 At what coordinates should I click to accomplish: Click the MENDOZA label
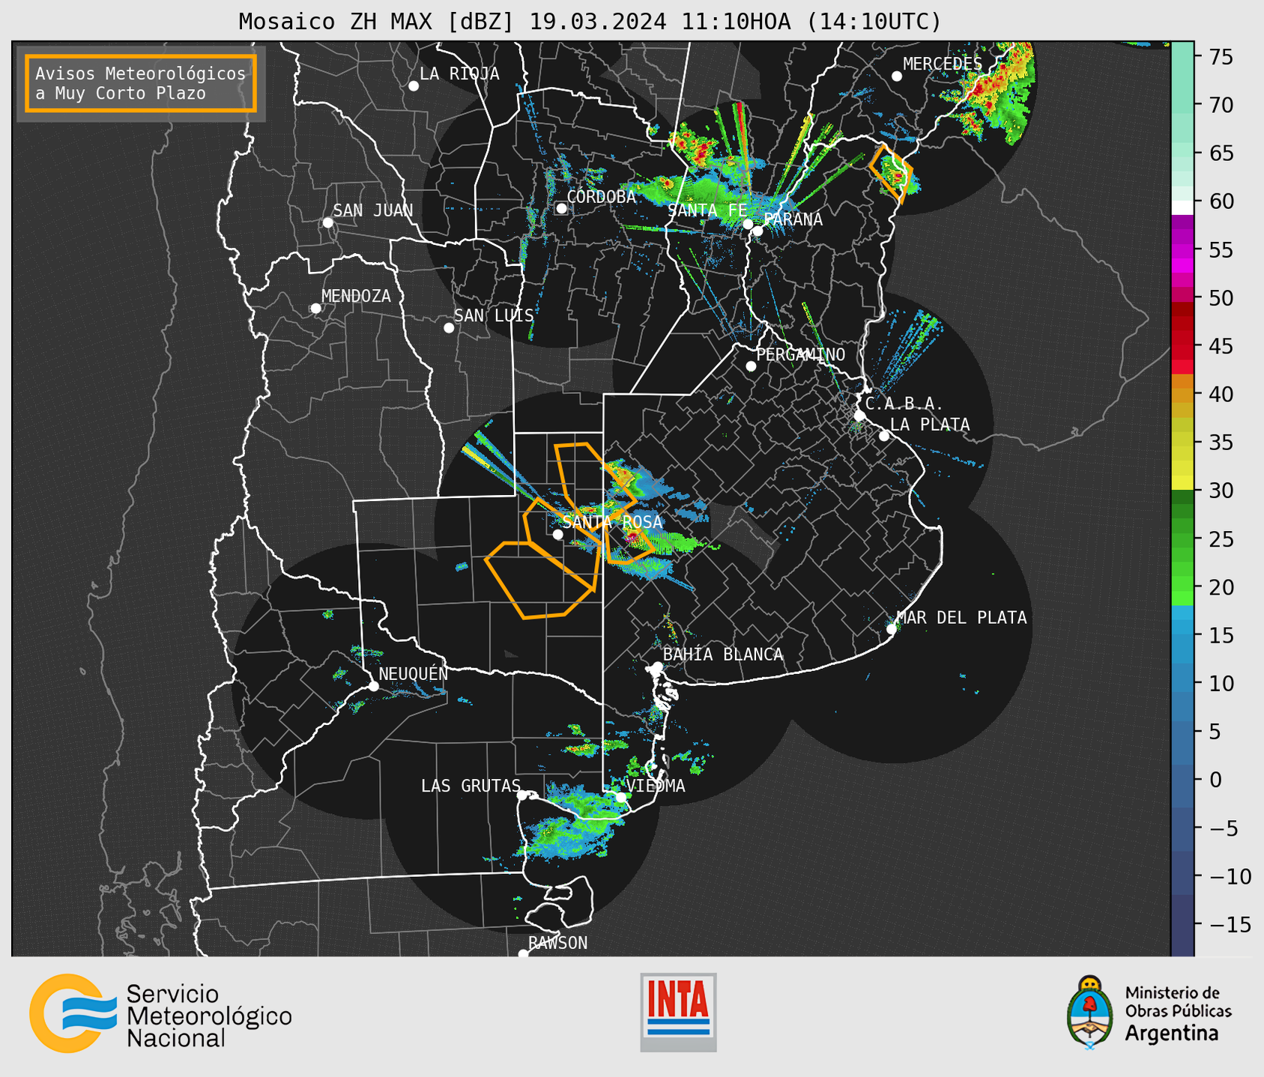tap(356, 297)
